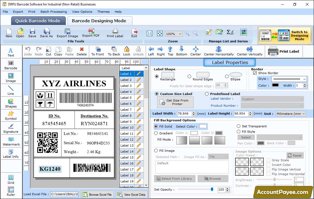The image size is (314, 199).
Task: Send object To Back
Action: [114, 51]
